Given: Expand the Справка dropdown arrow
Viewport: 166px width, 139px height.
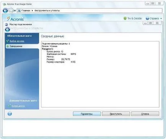Looking at the screenshot, I should click(161, 19).
